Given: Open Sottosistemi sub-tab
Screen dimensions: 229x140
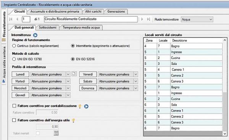Looking at the screenshot, I should tap(48, 27).
